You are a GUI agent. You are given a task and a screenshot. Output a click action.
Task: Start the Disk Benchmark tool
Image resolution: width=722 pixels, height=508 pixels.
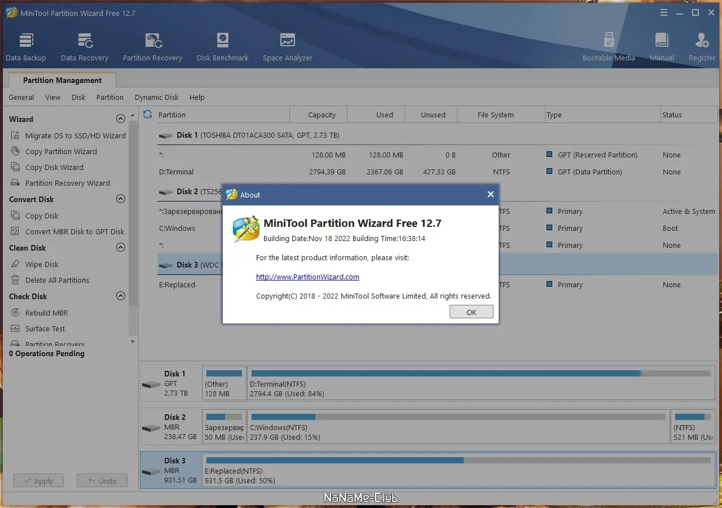(223, 47)
